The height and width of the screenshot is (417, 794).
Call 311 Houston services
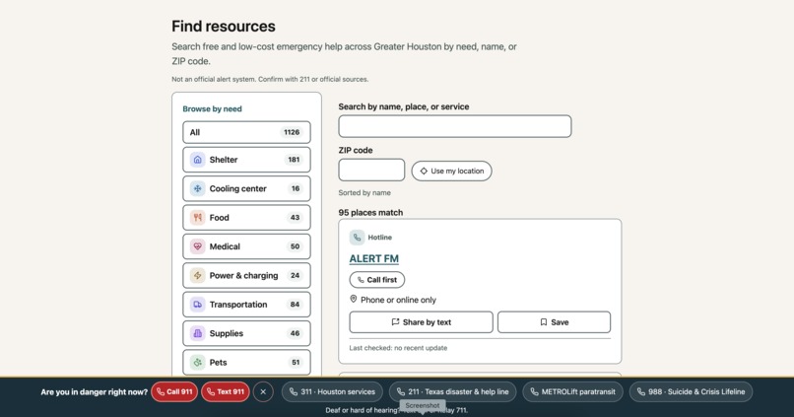click(332, 391)
